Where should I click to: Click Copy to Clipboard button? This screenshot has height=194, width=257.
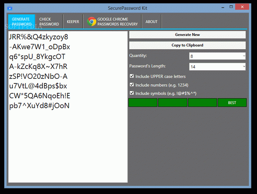188,45
